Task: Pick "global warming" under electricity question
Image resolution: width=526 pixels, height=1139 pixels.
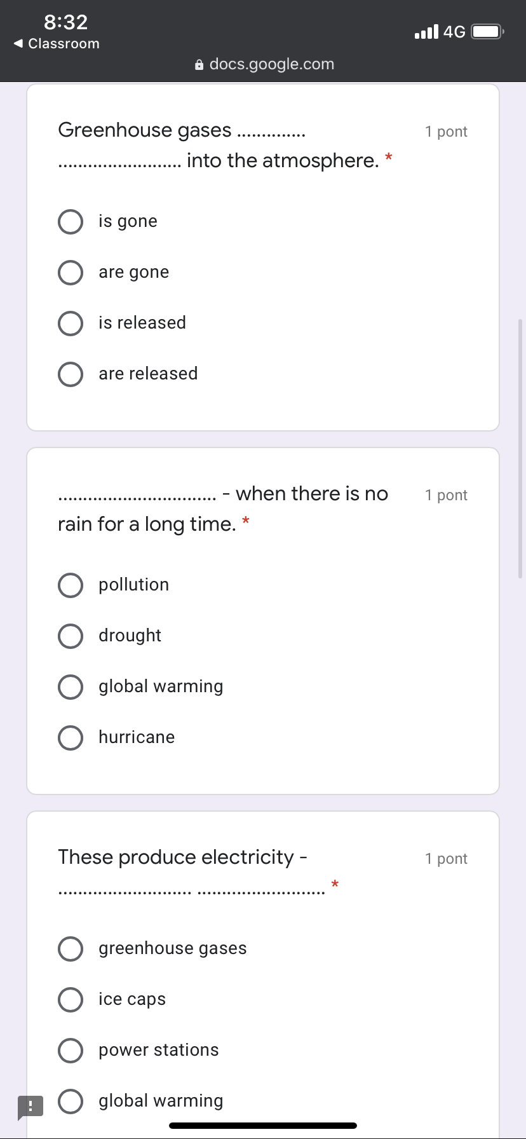Action: (71, 1101)
